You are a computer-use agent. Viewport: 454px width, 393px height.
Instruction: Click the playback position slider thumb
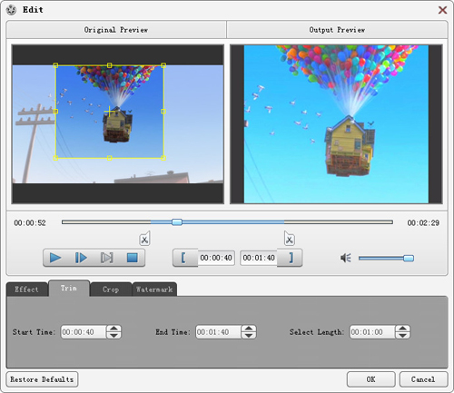(177, 222)
